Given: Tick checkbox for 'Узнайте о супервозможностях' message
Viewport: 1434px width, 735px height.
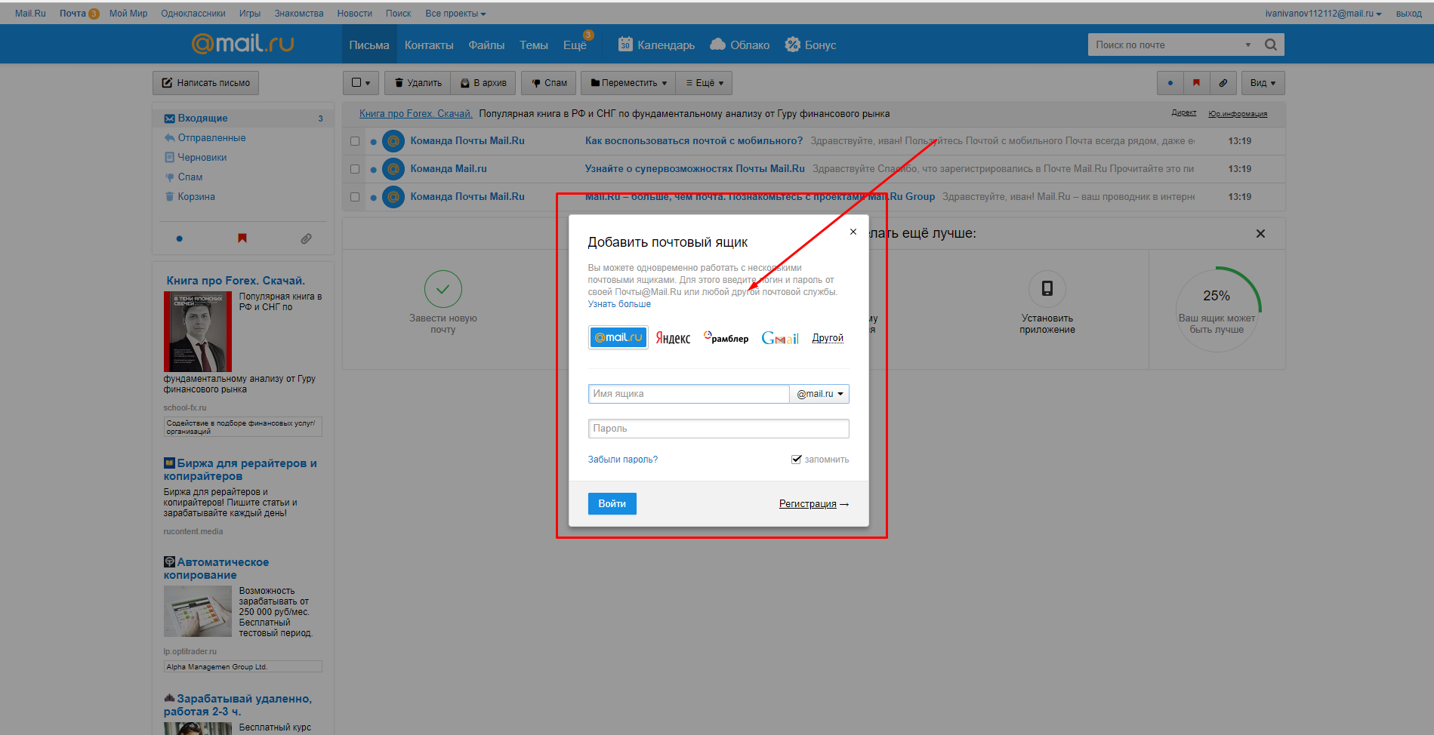Looking at the screenshot, I should [x=355, y=169].
